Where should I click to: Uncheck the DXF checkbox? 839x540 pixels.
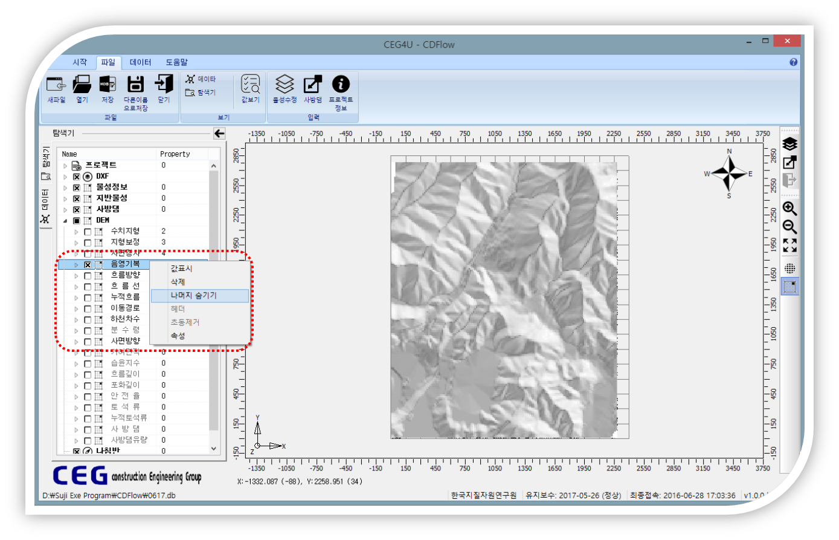point(77,177)
